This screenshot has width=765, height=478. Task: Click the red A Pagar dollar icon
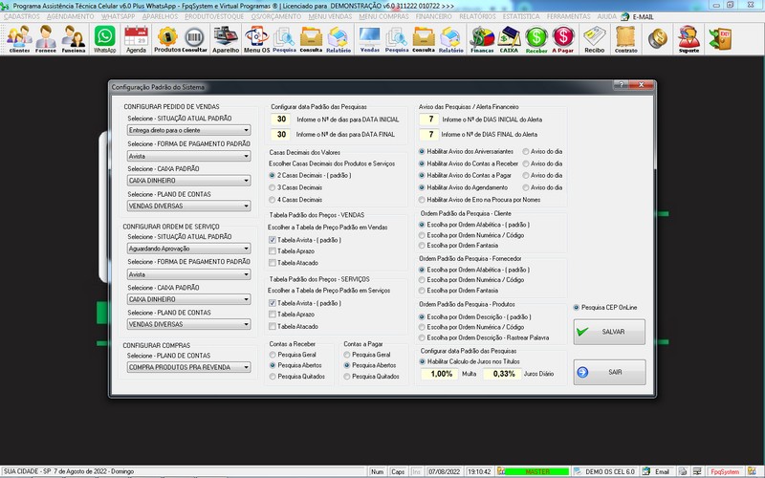pyautogui.click(x=563, y=39)
